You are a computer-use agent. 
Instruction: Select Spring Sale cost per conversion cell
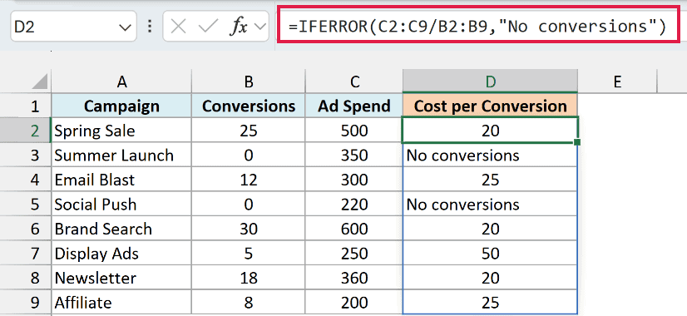tap(490, 131)
